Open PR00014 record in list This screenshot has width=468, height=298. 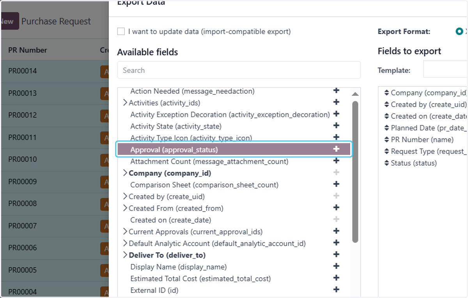23,71
